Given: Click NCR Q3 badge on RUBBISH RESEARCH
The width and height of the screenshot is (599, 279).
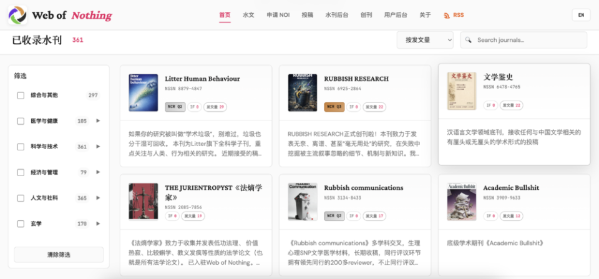Looking at the screenshot, I should click(x=334, y=107).
